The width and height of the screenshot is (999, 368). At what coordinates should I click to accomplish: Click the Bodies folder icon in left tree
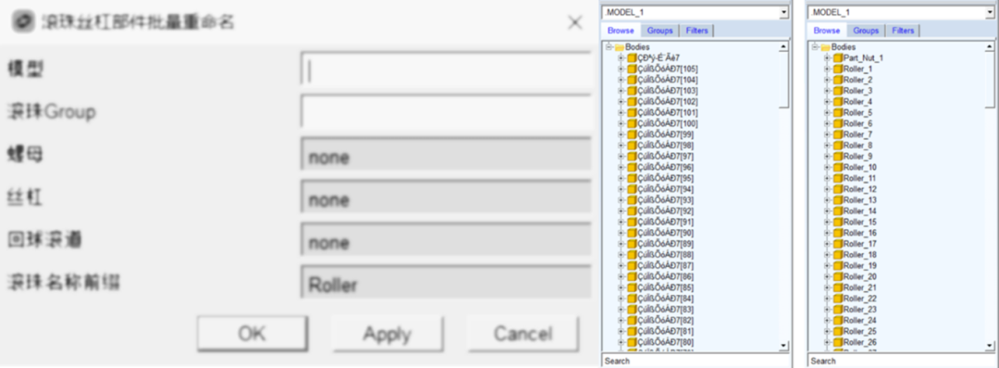(x=619, y=47)
